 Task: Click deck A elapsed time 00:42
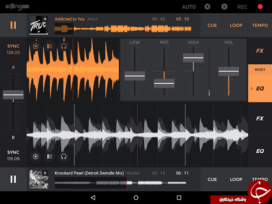158,19
